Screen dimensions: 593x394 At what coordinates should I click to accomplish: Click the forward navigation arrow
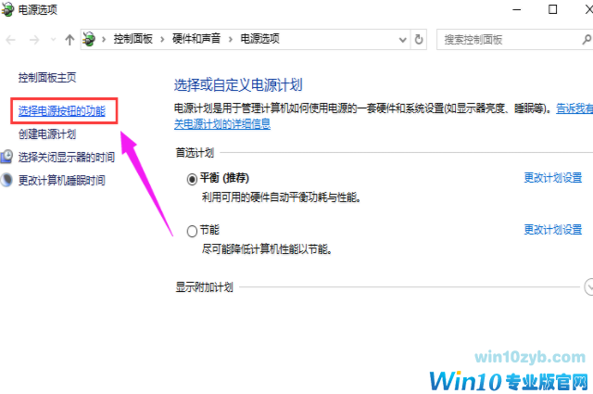(x=34, y=40)
